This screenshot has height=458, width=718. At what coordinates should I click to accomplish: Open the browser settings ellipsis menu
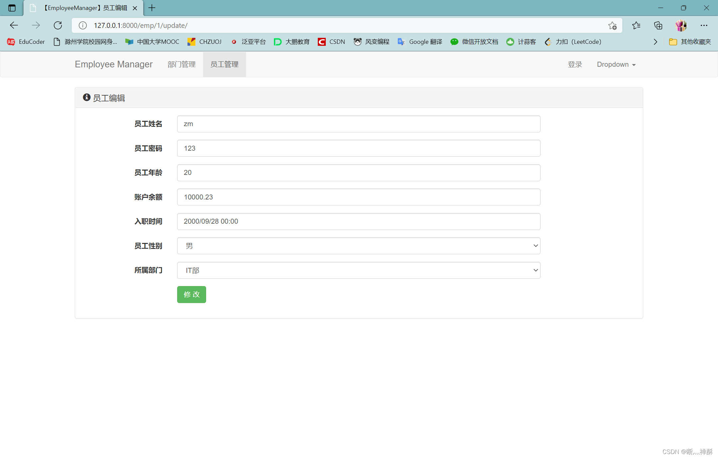pos(704,26)
